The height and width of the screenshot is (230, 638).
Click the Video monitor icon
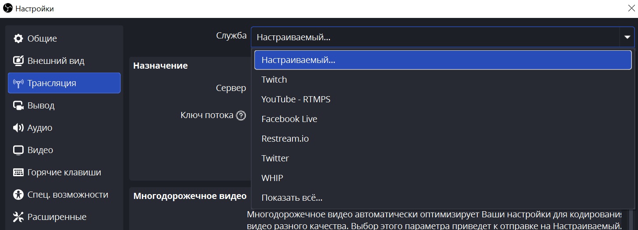(18, 150)
